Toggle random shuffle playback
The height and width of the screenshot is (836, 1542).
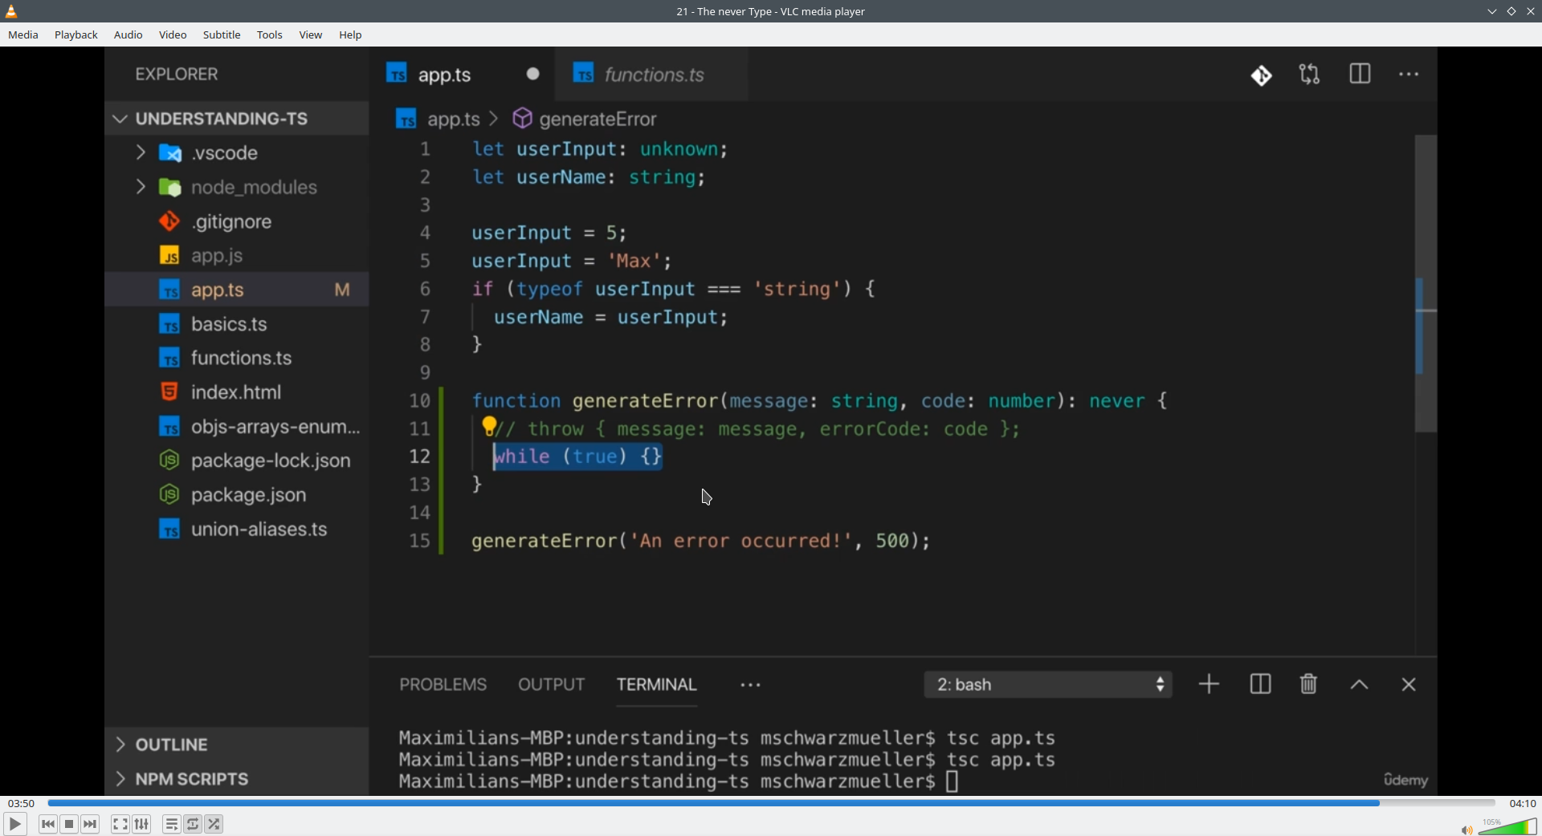tap(214, 824)
